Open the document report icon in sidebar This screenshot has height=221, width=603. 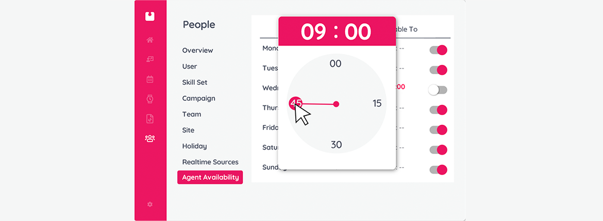click(150, 119)
